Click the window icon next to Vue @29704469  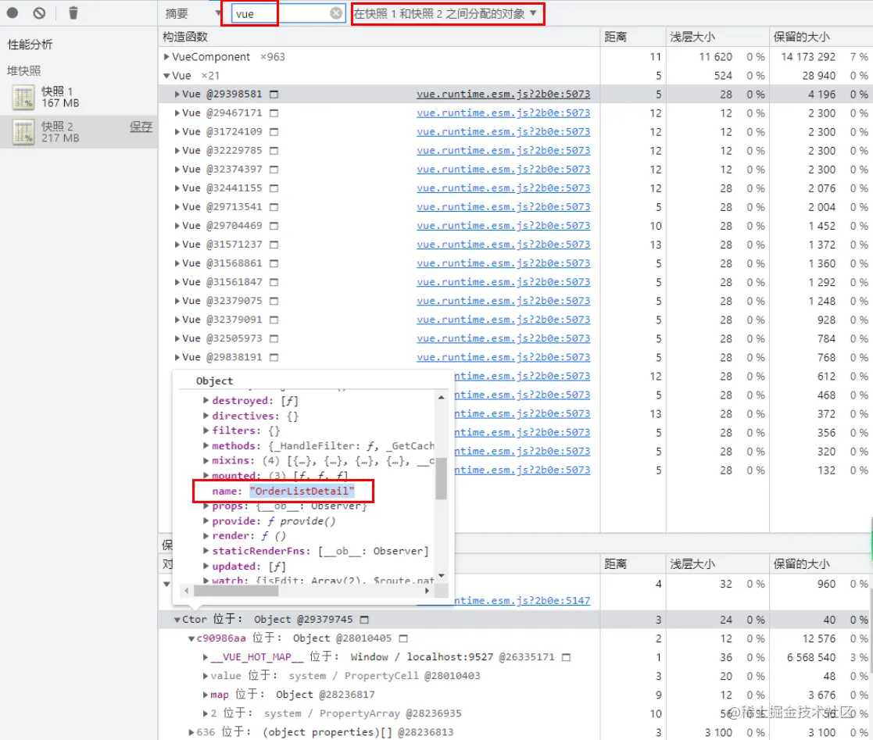(x=274, y=226)
